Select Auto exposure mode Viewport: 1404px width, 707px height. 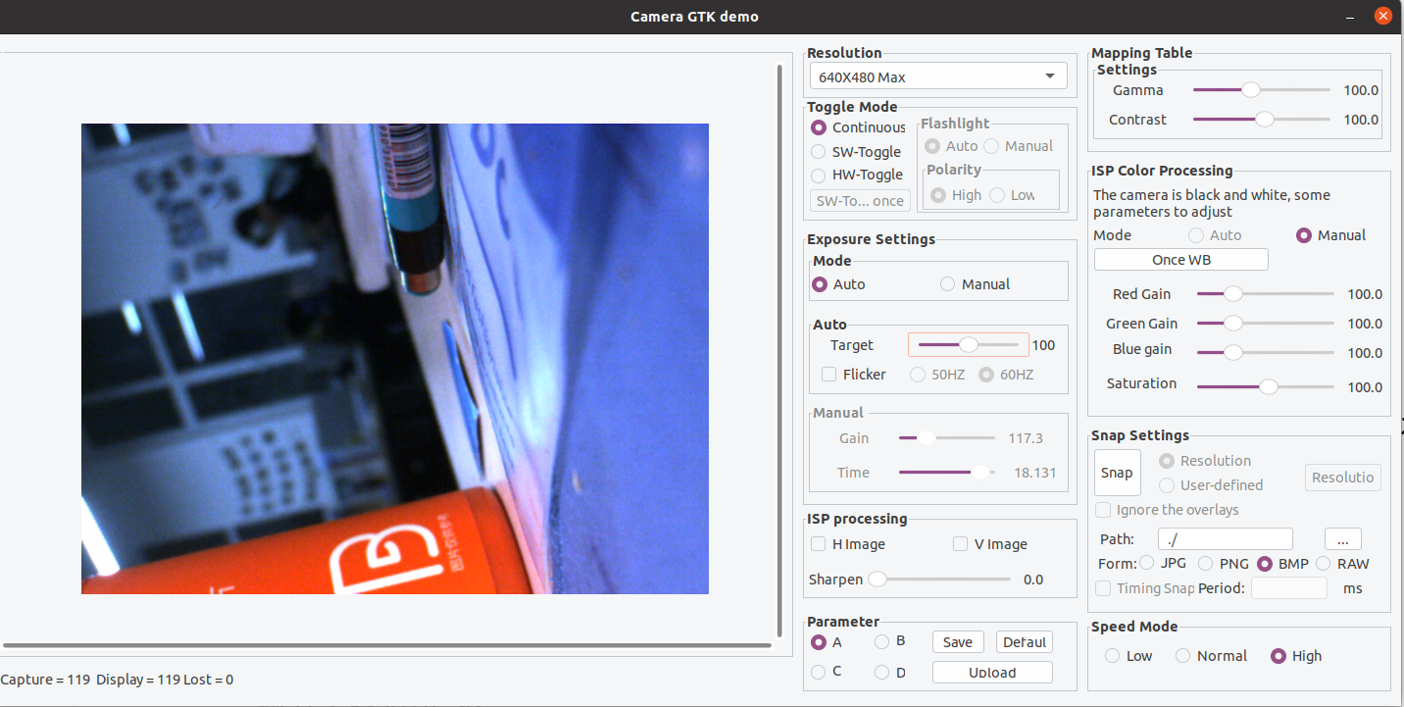click(820, 284)
